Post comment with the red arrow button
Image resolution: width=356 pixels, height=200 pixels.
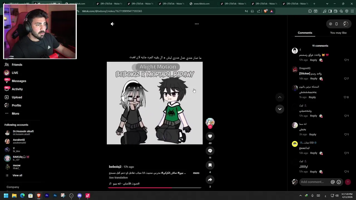click(x=348, y=182)
